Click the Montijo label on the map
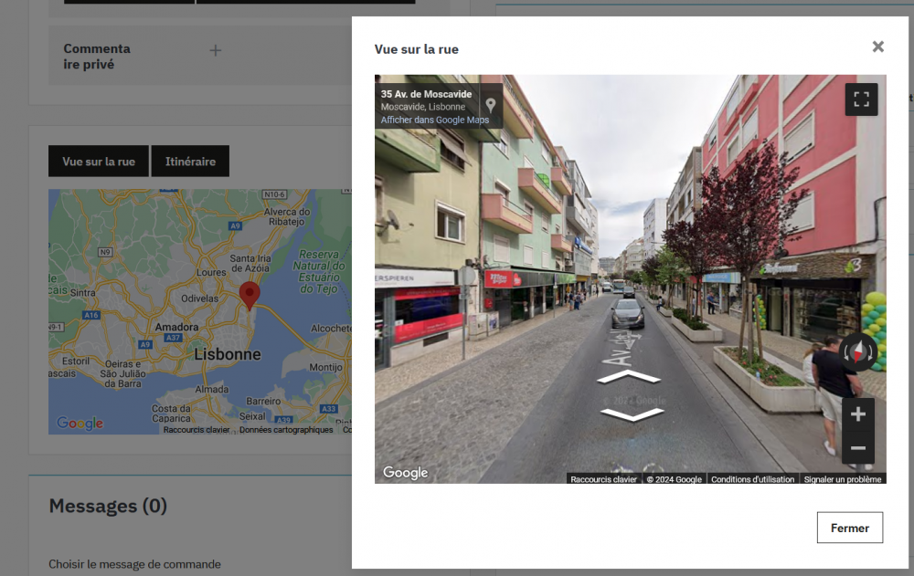 [326, 368]
